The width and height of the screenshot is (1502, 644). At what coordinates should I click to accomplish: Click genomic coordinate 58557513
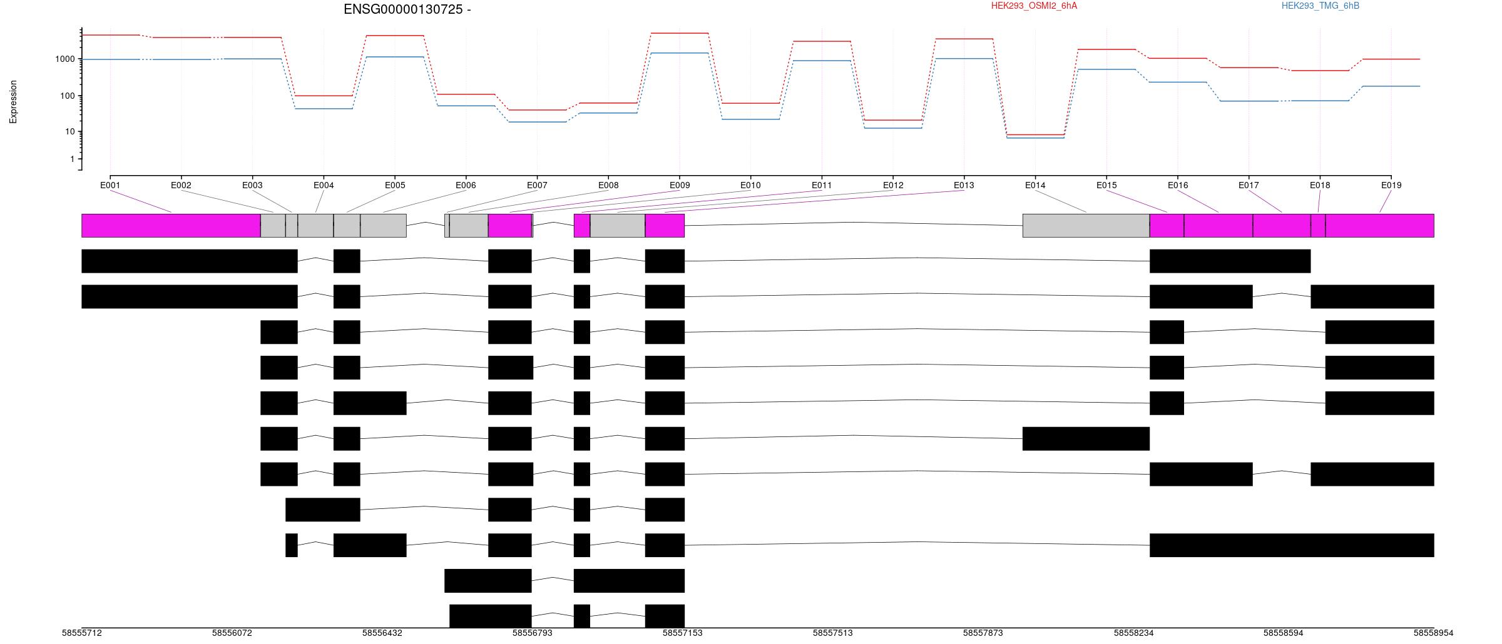(833, 633)
